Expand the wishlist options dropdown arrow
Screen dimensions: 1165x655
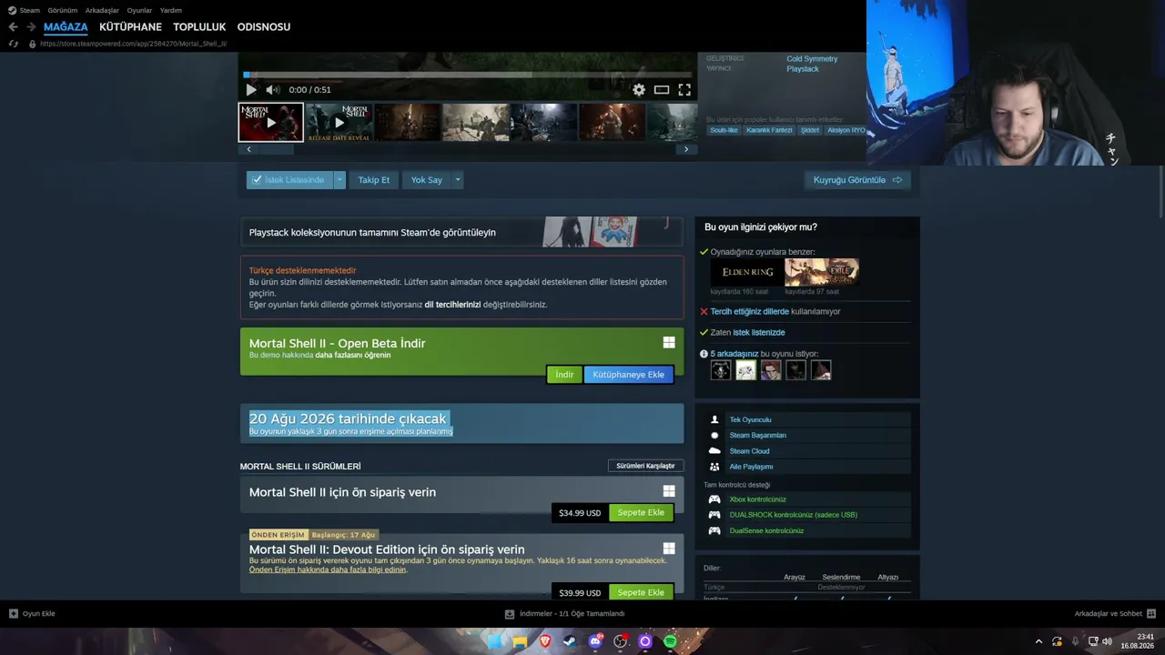(339, 180)
